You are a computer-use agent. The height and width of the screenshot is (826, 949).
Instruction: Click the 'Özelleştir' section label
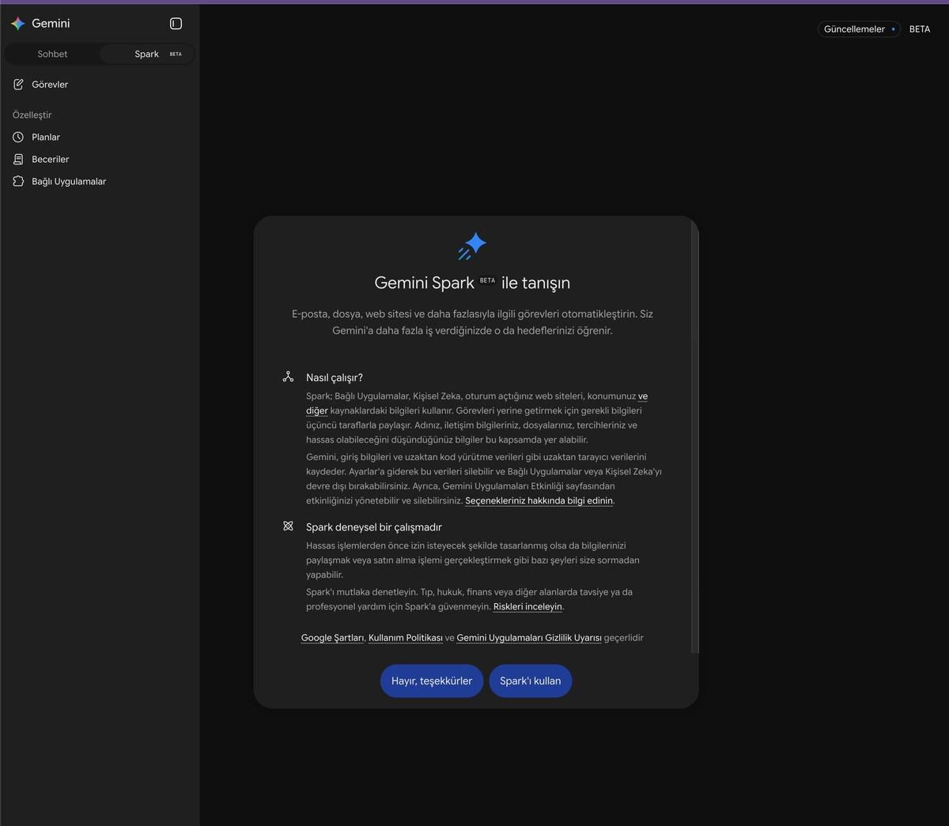[32, 115]
